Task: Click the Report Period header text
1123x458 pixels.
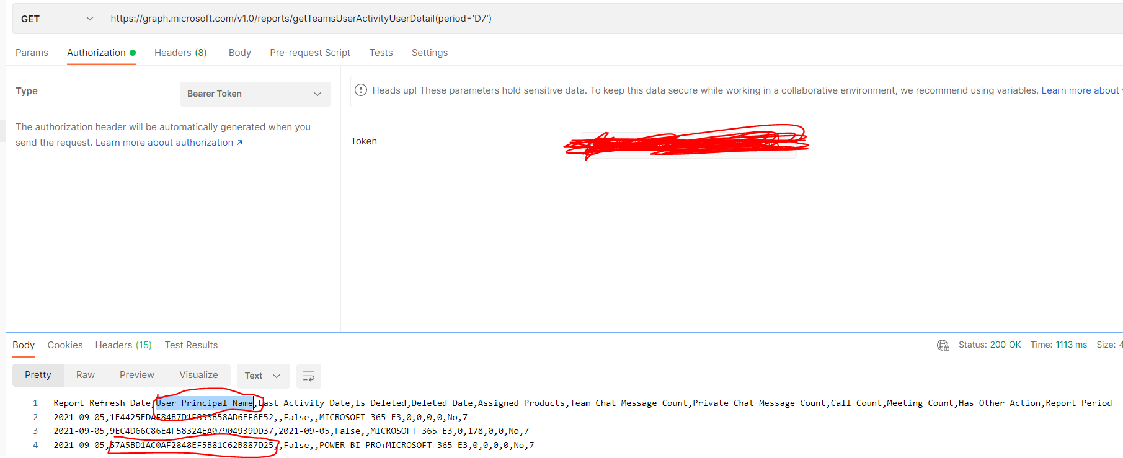Action: [1079, 403]
